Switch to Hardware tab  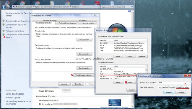(83, 20)
